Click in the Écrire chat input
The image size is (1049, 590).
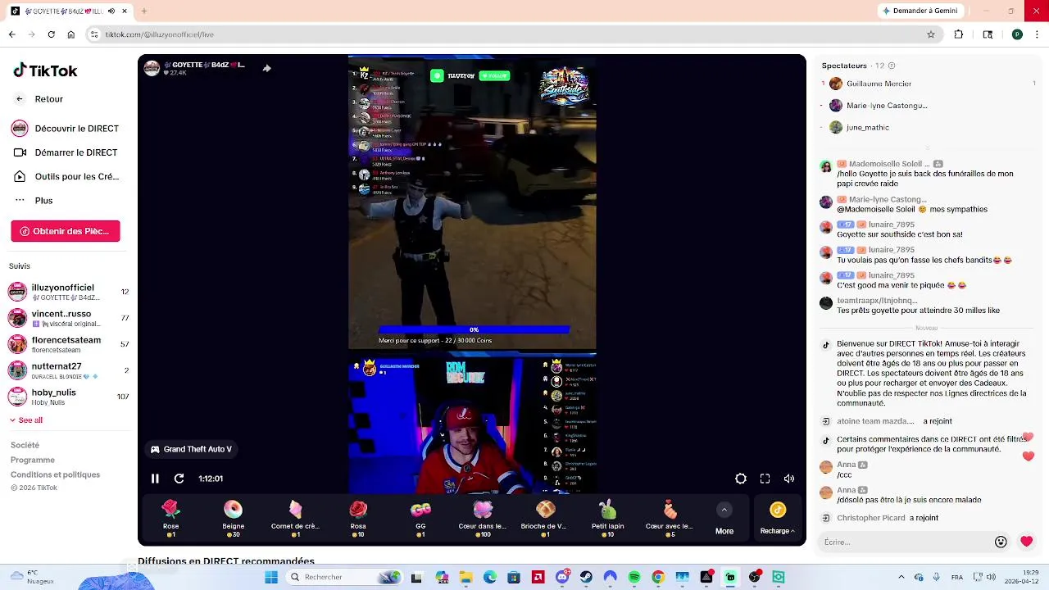pyautogui.click(x=906, y=542)
